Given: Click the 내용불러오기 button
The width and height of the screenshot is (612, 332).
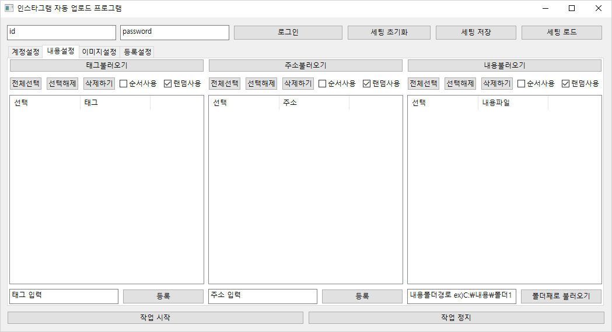Looking at the screenshot, I should (505, 65).
